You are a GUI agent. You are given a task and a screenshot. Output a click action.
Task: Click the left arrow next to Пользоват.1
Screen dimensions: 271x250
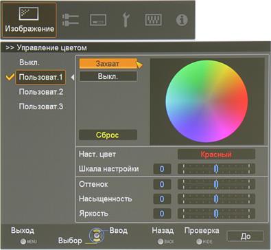coord(73,78)
